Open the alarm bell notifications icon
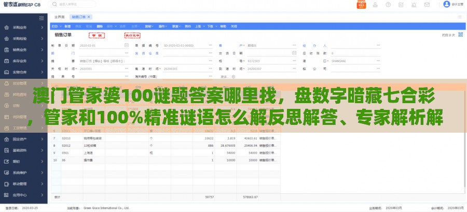Screen dimensions: 467x212 pos(414,5)
